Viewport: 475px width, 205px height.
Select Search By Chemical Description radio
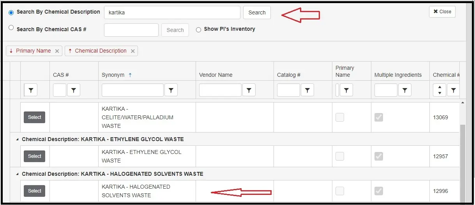click(x=11, y=12)
